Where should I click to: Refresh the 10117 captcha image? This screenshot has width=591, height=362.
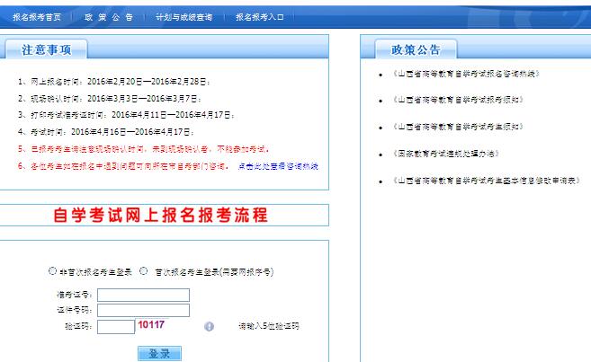(151, 324)
